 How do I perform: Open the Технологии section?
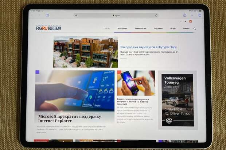(141, 28)
